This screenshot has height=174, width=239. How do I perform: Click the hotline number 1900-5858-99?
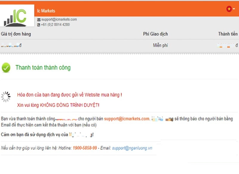click(x=85, y=148)
